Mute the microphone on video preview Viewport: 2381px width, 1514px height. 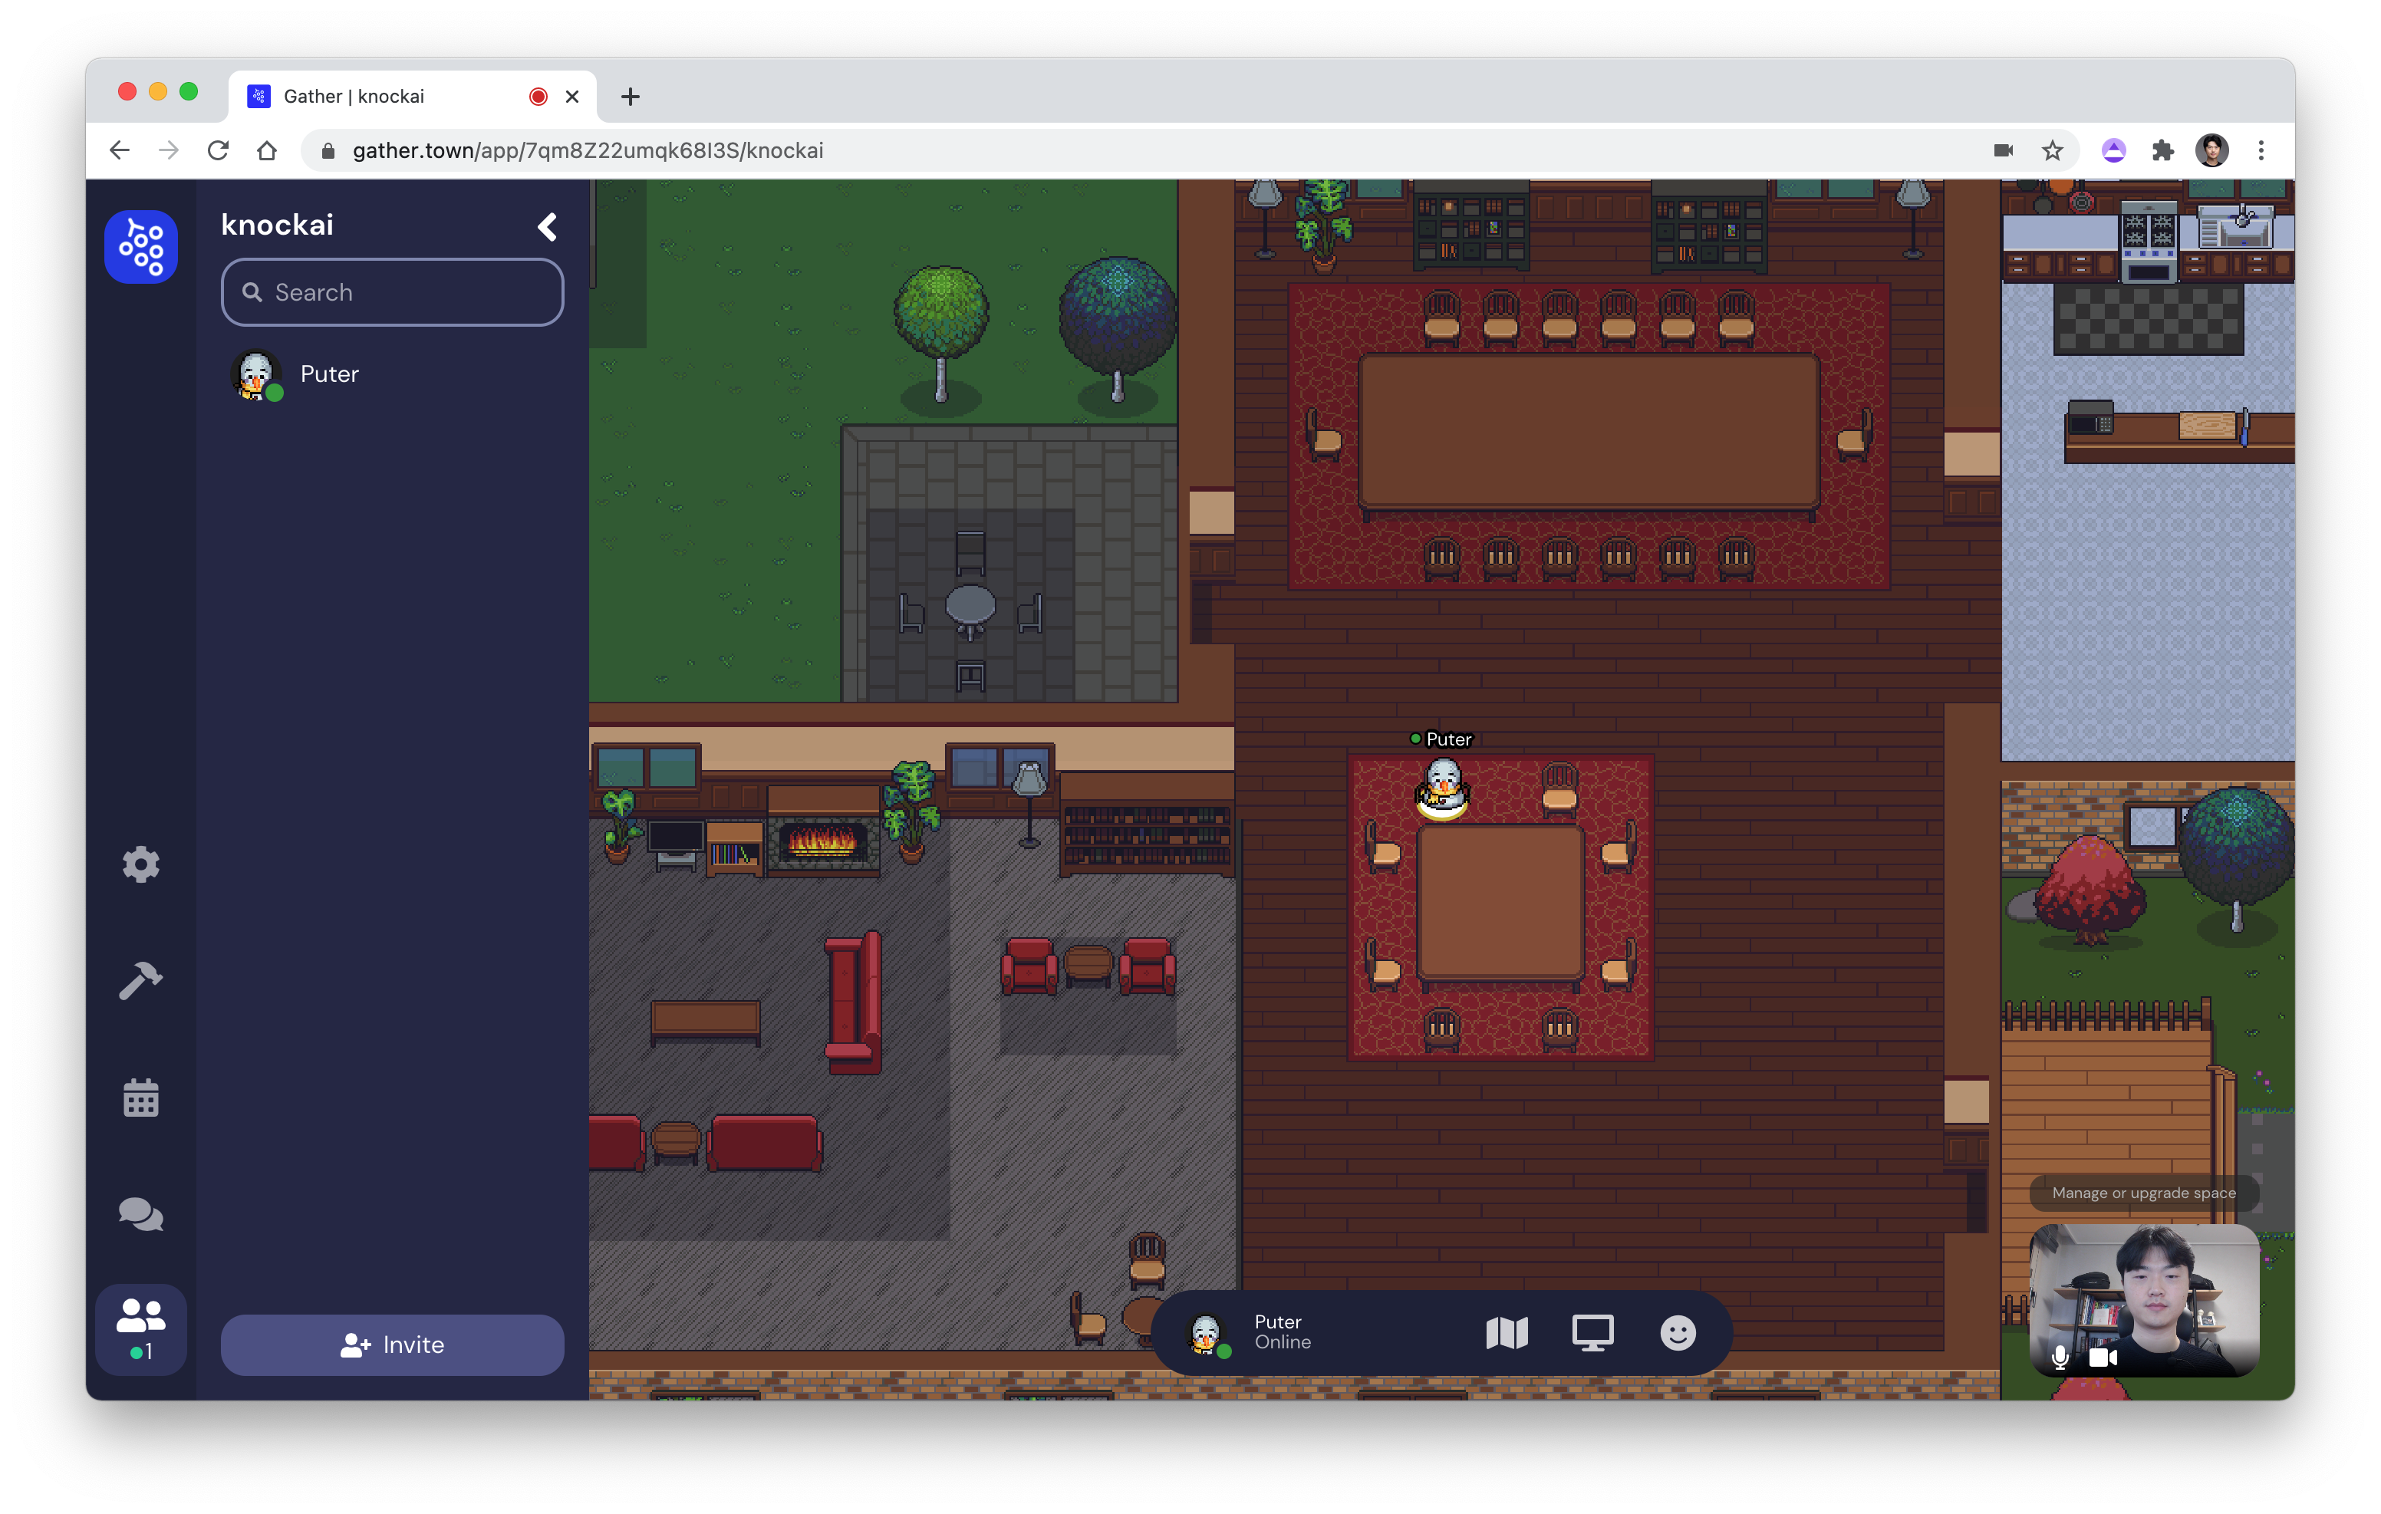coord(2060,1357)
